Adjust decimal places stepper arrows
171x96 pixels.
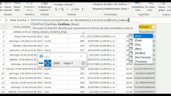pyautogui.click(x=83, y=9)
